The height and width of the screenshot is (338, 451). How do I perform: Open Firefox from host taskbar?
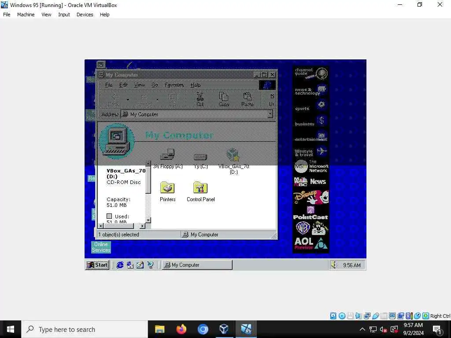click(x=181, y=329)
